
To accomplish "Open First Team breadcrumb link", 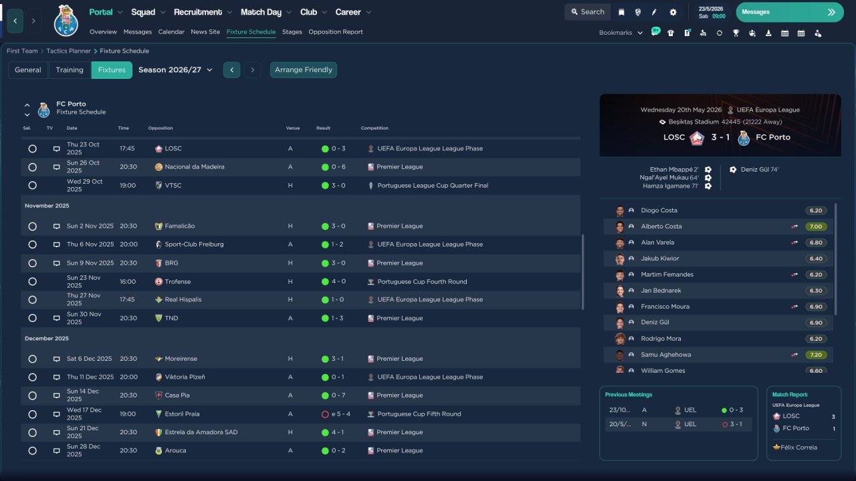I will [22, 51].
